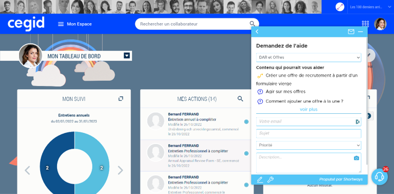The image size is (394, 194).
Task: Minimize the help panel
Action: 361,32
